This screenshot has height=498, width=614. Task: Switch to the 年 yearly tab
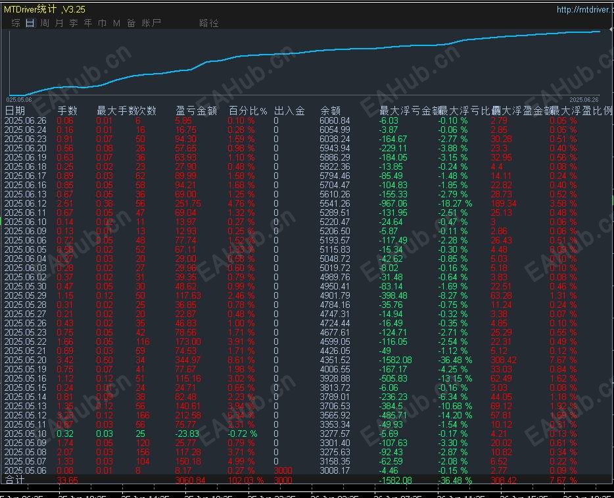88,23
